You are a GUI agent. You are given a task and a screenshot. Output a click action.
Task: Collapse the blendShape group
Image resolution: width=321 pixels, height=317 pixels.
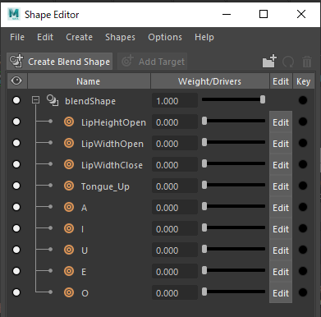(35, 100)
